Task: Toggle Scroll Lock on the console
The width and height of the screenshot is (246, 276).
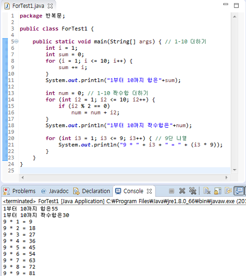Action: click(217, 191)
